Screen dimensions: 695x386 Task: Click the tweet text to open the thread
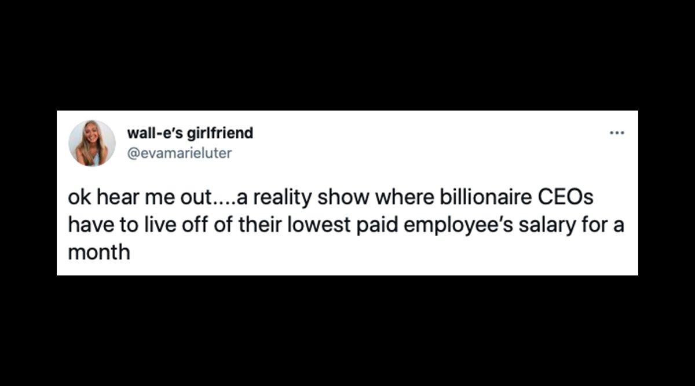[x=330, y=224]
